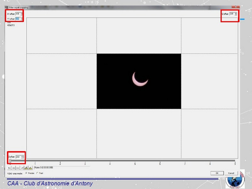Image resolution: width=252 pixels, height=189 pixels.
Task: Step back one frame using the backward button
Action: (14, 168)
